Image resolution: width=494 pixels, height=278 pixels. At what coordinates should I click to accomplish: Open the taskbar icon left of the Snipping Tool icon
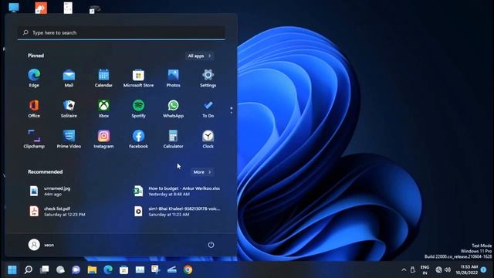[140, 270]
